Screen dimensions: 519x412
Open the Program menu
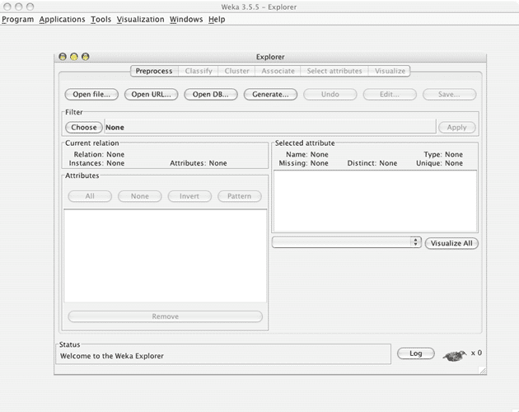coord(18,19)
